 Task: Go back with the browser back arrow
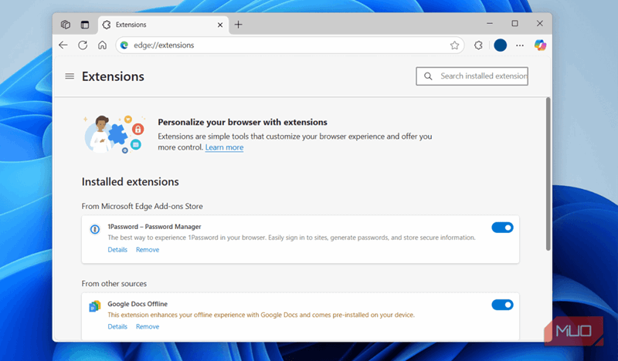tap(64, 46)
